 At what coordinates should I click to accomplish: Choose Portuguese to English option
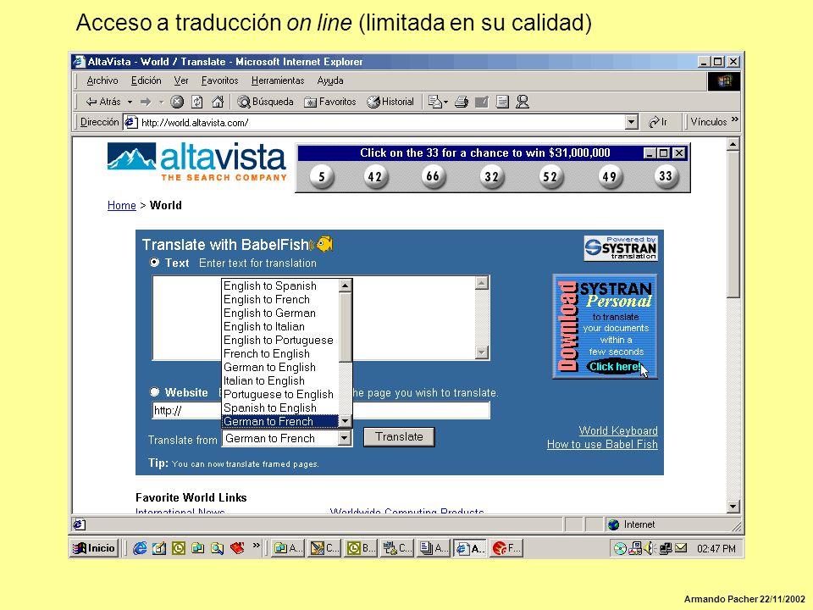pyautogui.click(x=278, y=394)
